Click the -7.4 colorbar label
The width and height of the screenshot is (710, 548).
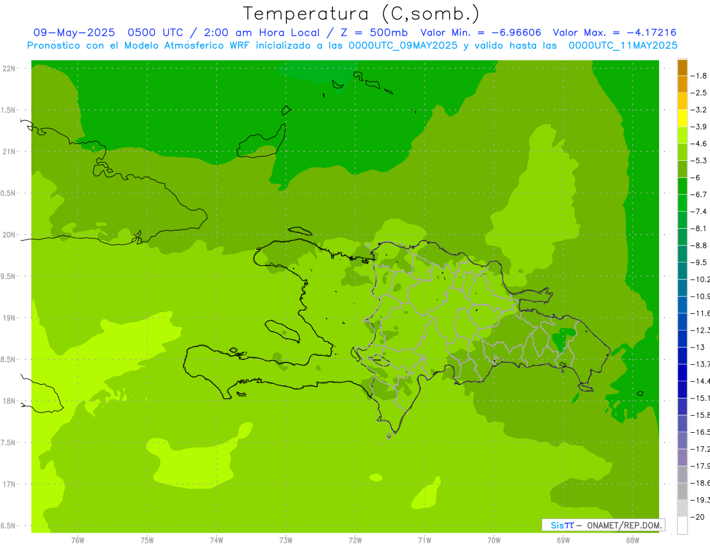tap(699, 212)
